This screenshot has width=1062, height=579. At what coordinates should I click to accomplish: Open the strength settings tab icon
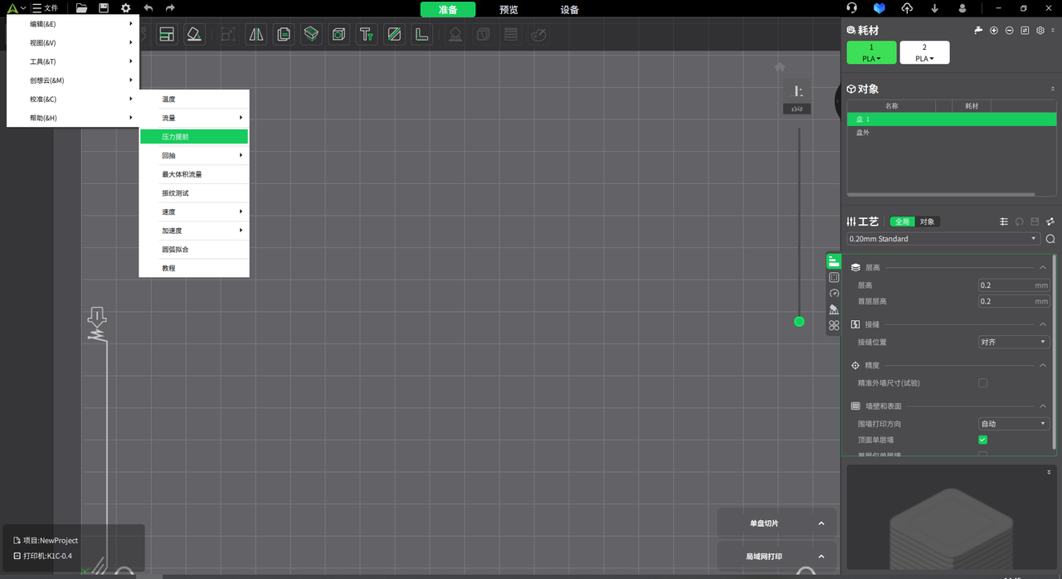coord(834,277)
